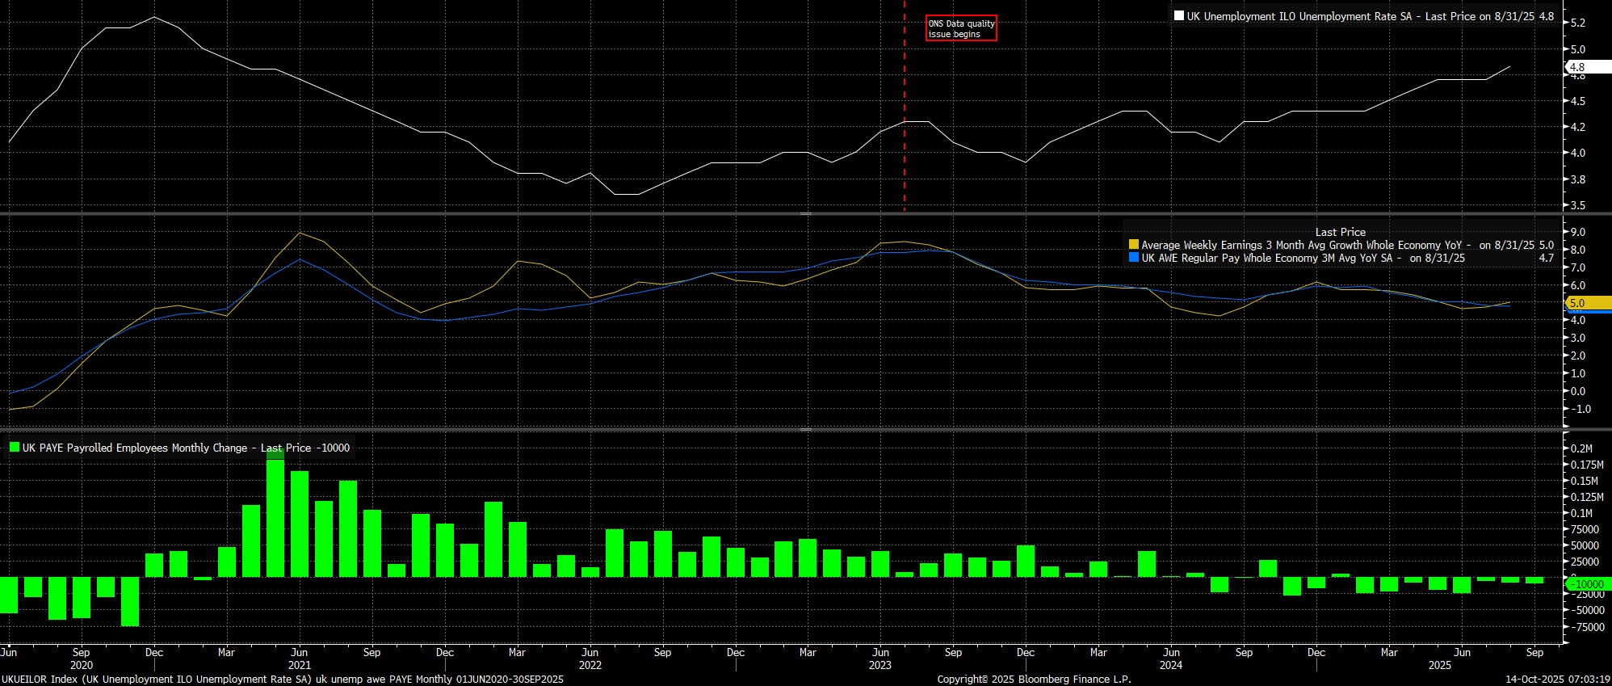Click the 14-Oct-2025 timestamp in the footer
This screenshot has height=686, width=1612.
[x=1558, y=680]
